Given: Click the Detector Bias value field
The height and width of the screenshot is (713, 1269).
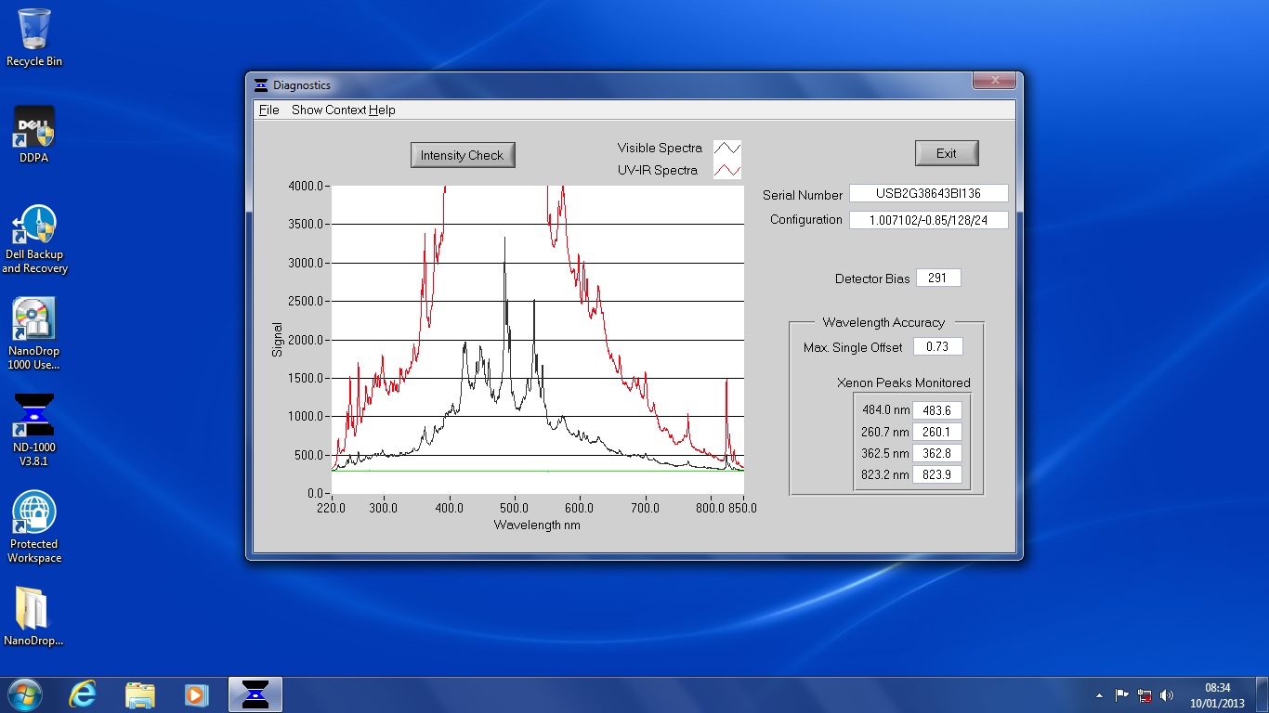Looking at the screenshot, I should [x=938, y=278].
